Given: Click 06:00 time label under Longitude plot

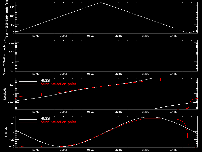Looking at the screenshot, I should [36, 112].
